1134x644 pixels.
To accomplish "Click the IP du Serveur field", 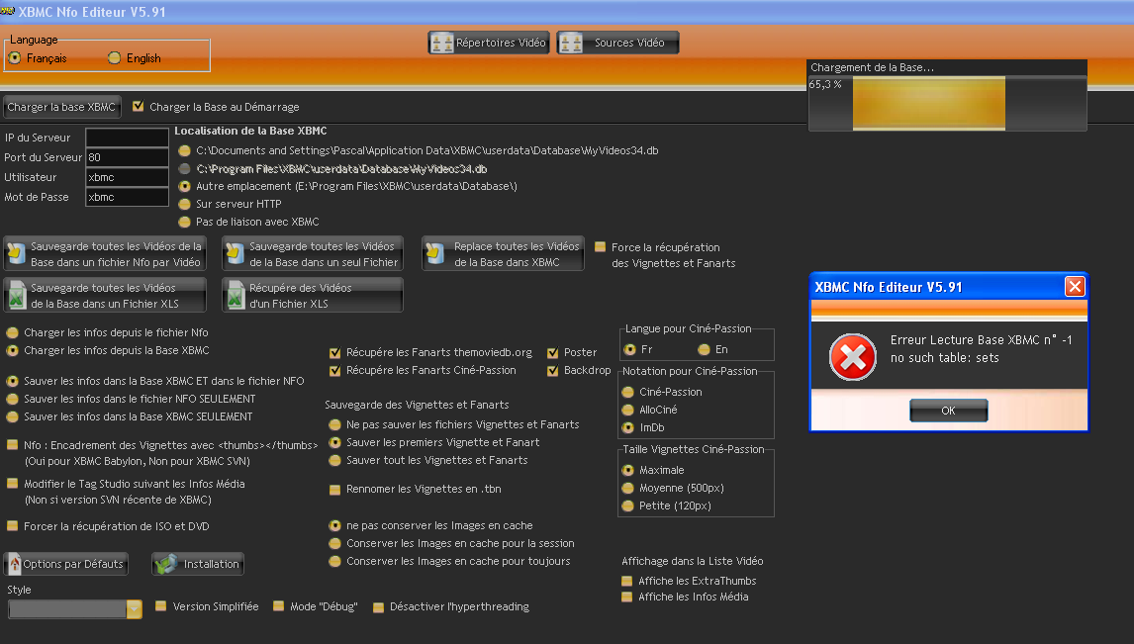I will 127,138.
